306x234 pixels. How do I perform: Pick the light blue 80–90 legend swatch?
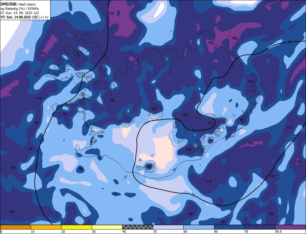(x=199, y=227)
